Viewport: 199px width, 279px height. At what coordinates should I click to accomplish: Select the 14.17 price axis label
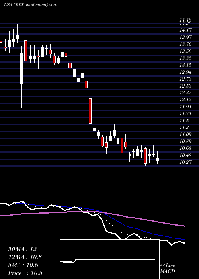[186, 30]
